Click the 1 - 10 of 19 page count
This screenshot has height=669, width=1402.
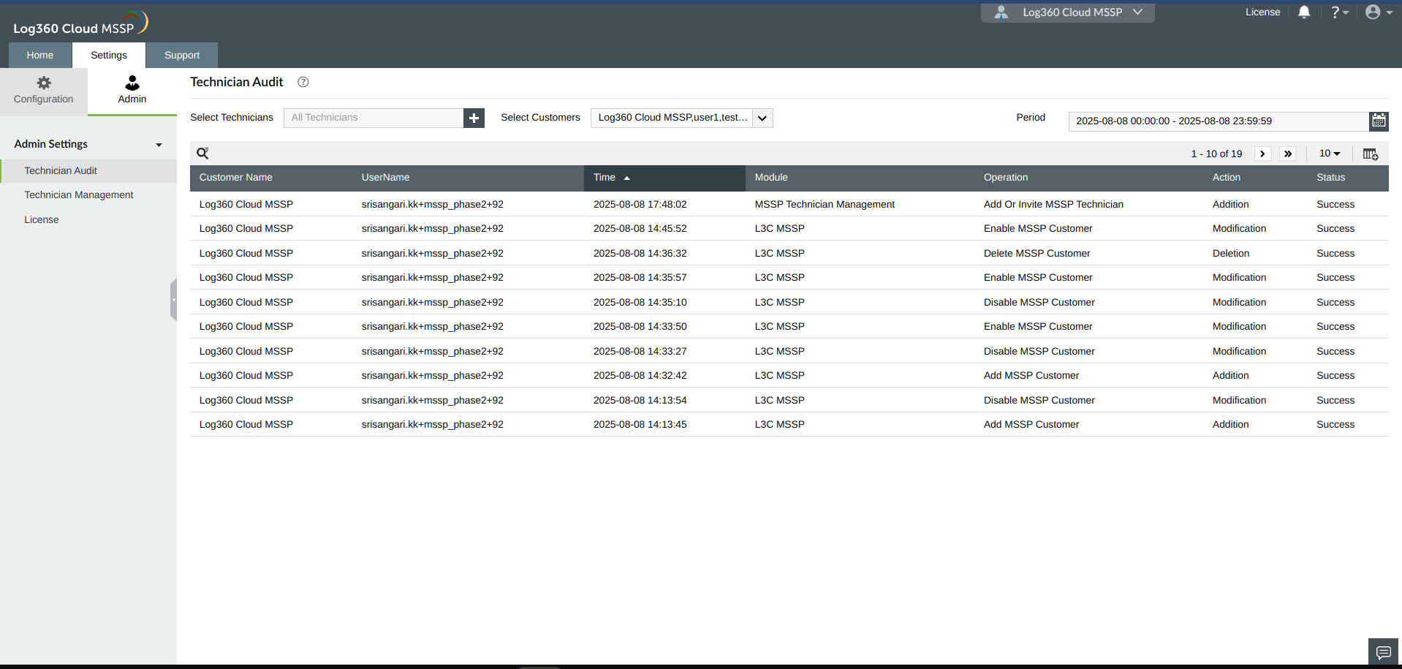[x=1216, y=154]
